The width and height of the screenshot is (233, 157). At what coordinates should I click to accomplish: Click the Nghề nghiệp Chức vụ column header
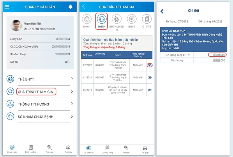(138, 55)
